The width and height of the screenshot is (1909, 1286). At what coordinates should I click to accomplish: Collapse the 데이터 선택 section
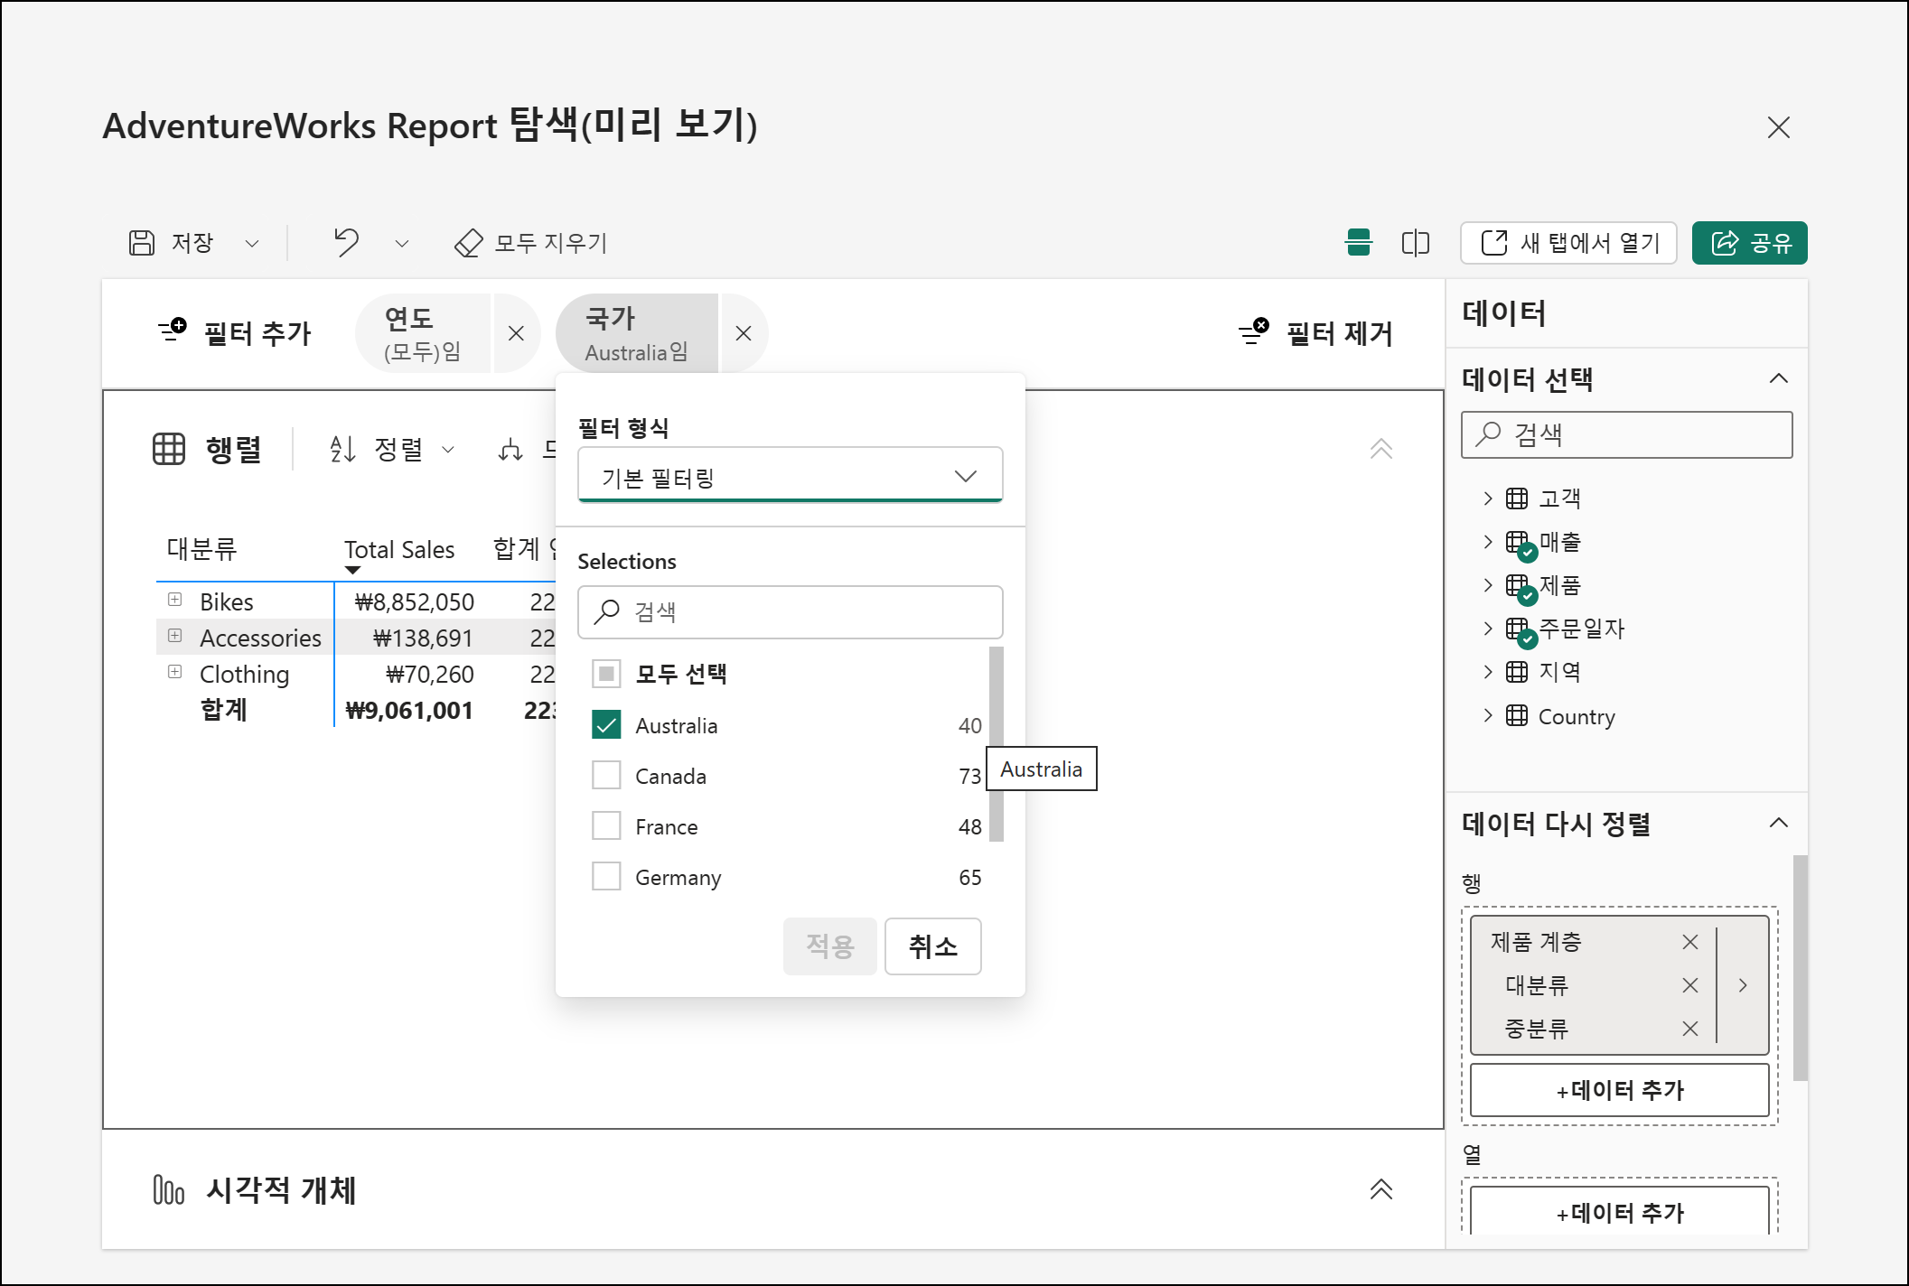(x=1778, y=378)
